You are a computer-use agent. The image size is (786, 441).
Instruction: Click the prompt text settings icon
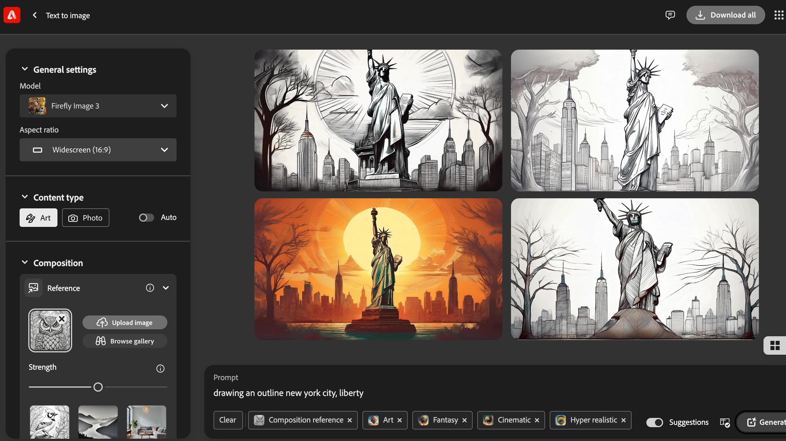tap(725, 422)
